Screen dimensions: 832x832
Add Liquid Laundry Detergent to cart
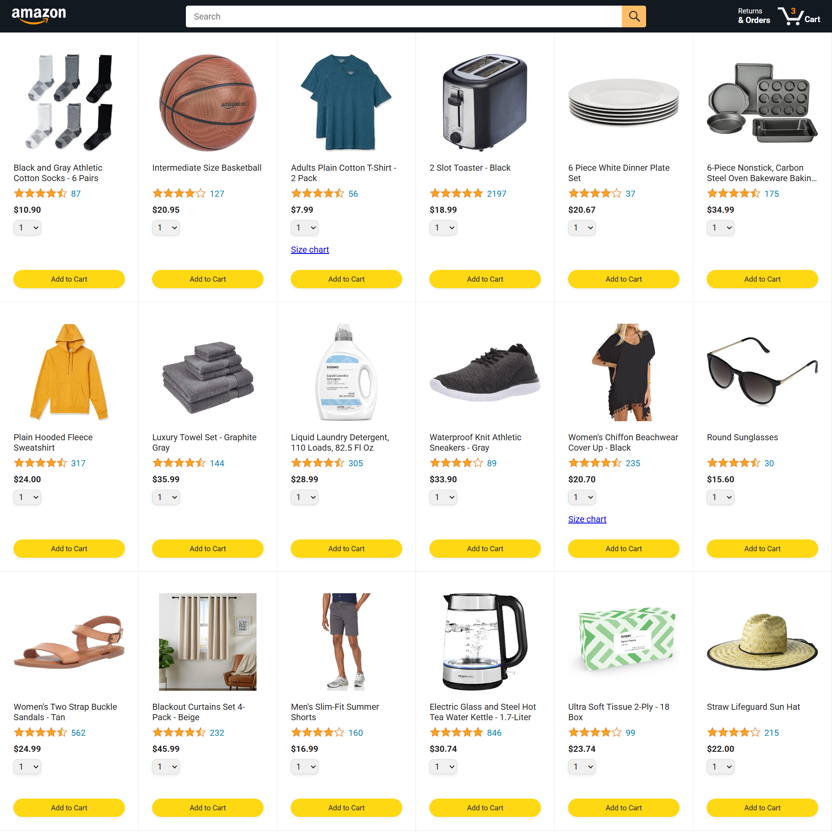(346, 549)
